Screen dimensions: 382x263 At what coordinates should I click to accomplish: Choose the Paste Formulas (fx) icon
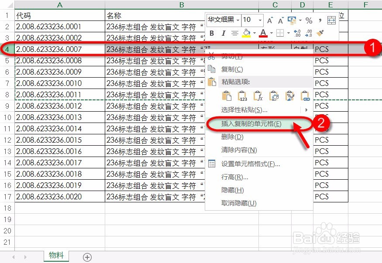[259, 96]
